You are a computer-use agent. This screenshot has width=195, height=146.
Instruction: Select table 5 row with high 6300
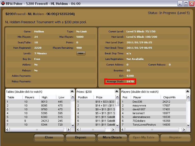(38, 117)
